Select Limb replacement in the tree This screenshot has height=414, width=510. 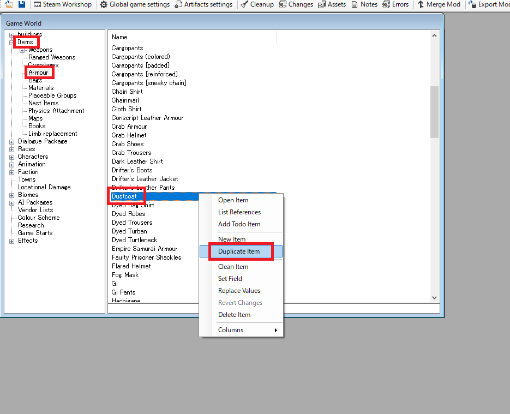pyautogui.click(x=53, y=134)
